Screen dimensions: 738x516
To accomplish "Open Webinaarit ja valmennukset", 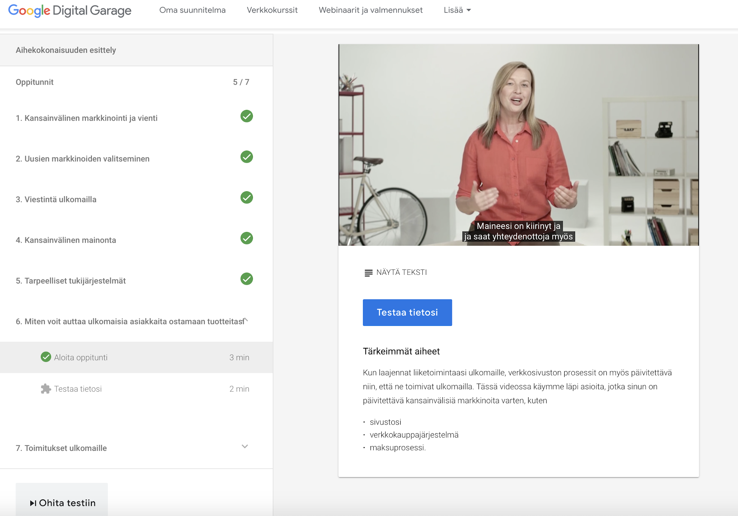I will pos(370,10).
